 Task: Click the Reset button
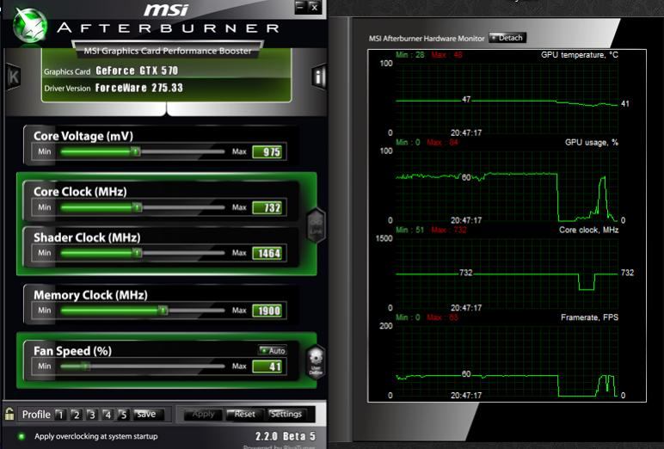(x=244, y=415)
